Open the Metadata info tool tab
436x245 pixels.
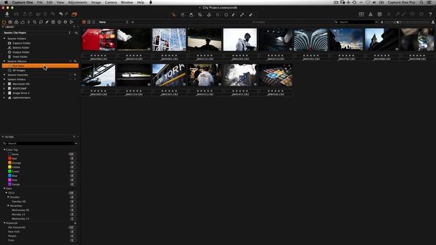(x=59, y=22)
